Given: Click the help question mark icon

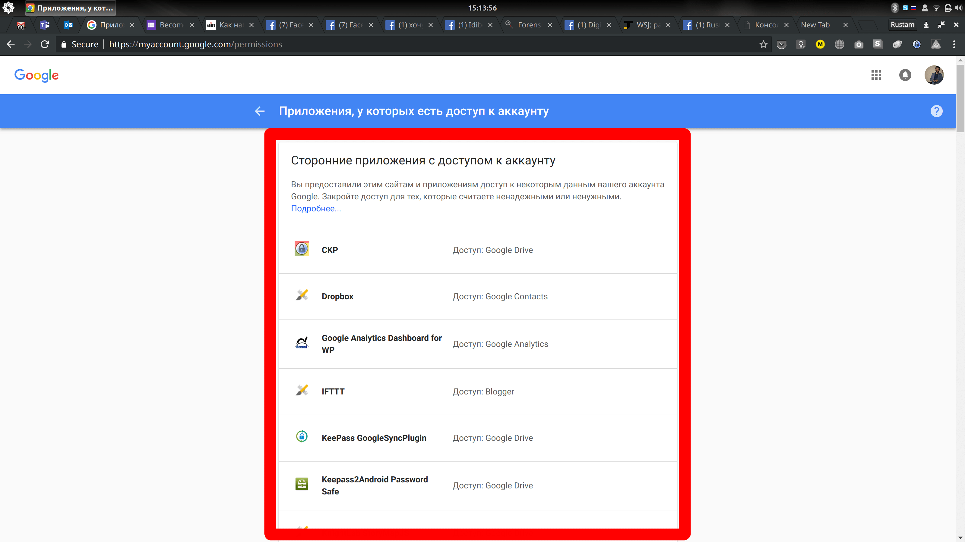Looking at the screenshot, I should point(936,111).
